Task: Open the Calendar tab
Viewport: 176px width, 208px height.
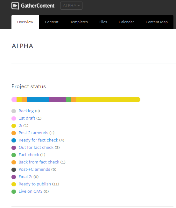Action: pos(126,22)
